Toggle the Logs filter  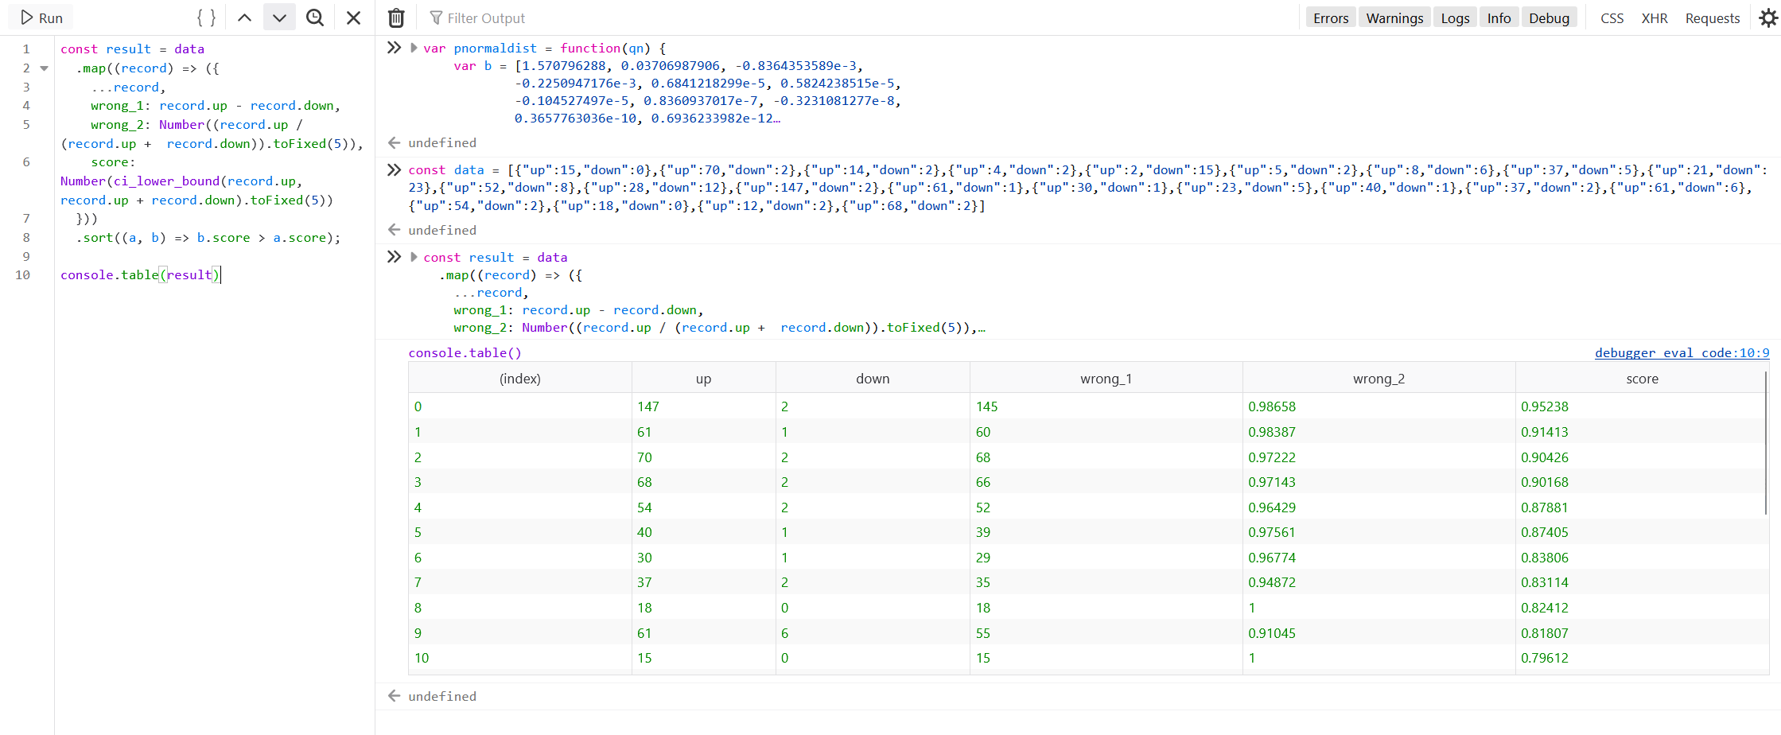pos(1455,17)
